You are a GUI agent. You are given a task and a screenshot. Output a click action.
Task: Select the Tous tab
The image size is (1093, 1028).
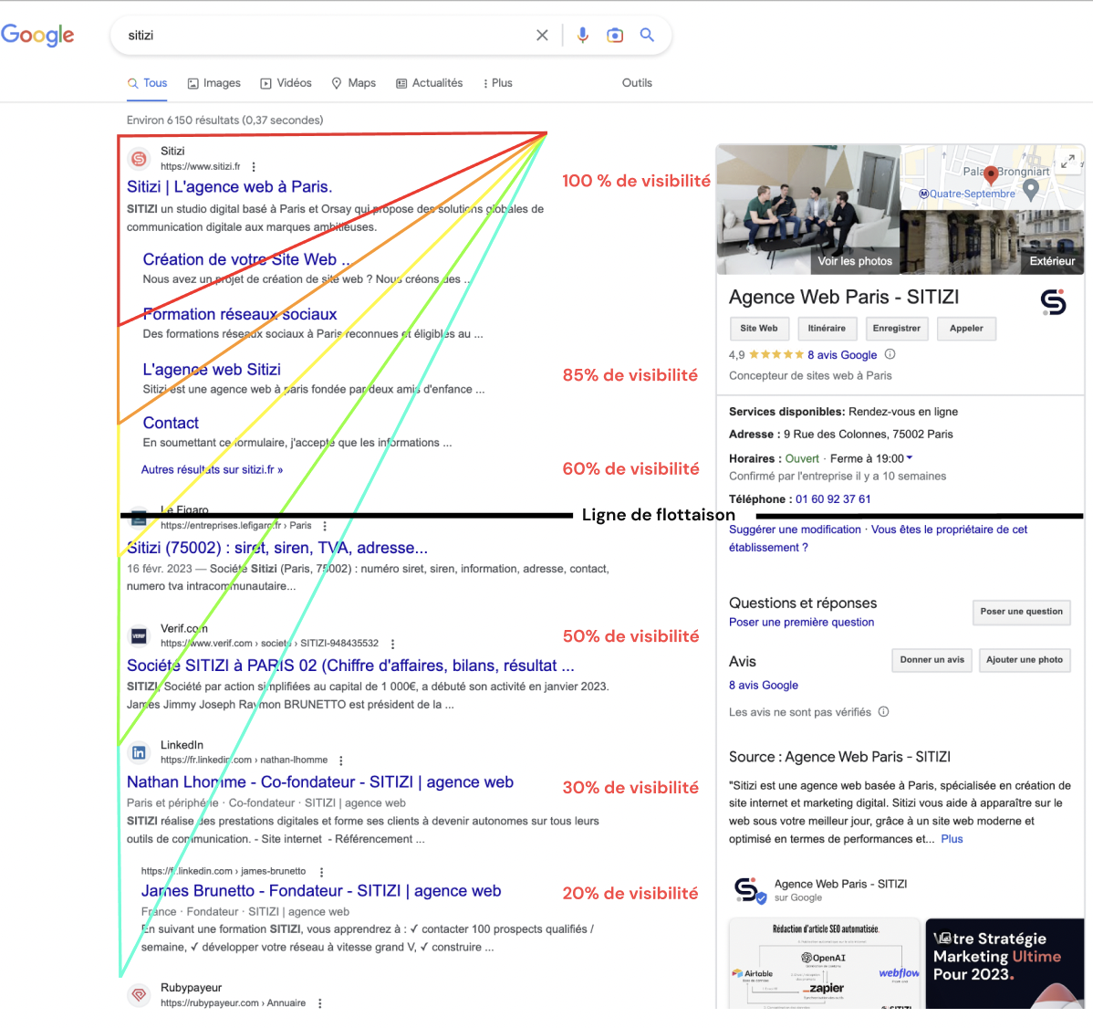tap(147, 83)
